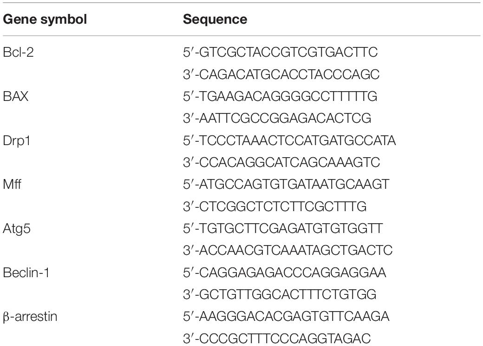Click the 5′-CAGGAGAGACCCAGGAGGAA sequence
Screen dimensions: 483x346
click(x=284, y=273)
